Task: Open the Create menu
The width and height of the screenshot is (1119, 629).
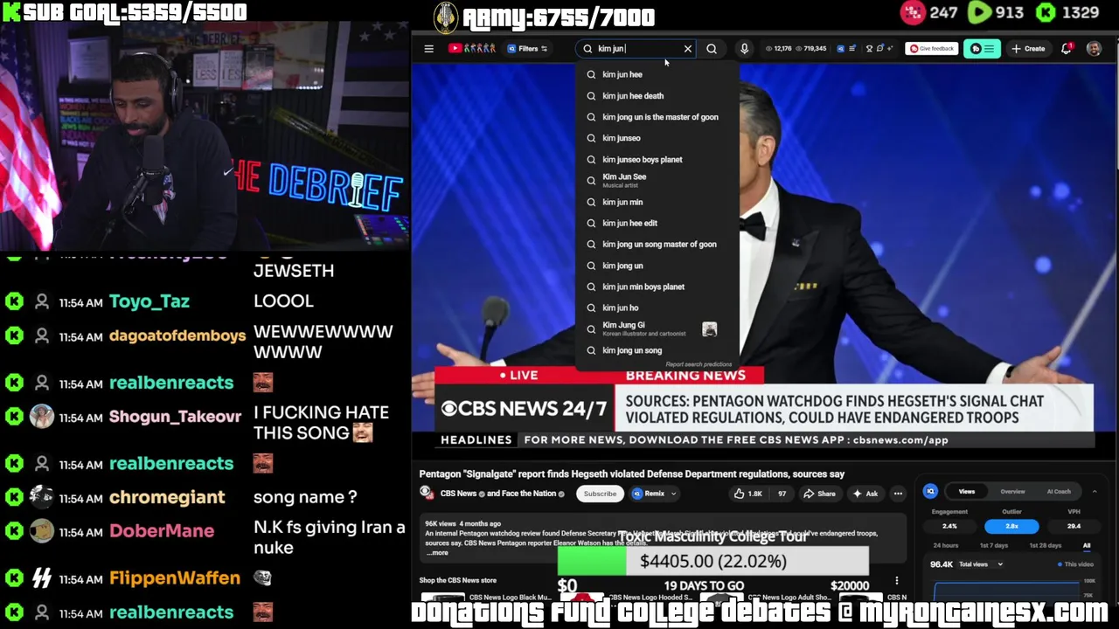Action: point(1028,49)
